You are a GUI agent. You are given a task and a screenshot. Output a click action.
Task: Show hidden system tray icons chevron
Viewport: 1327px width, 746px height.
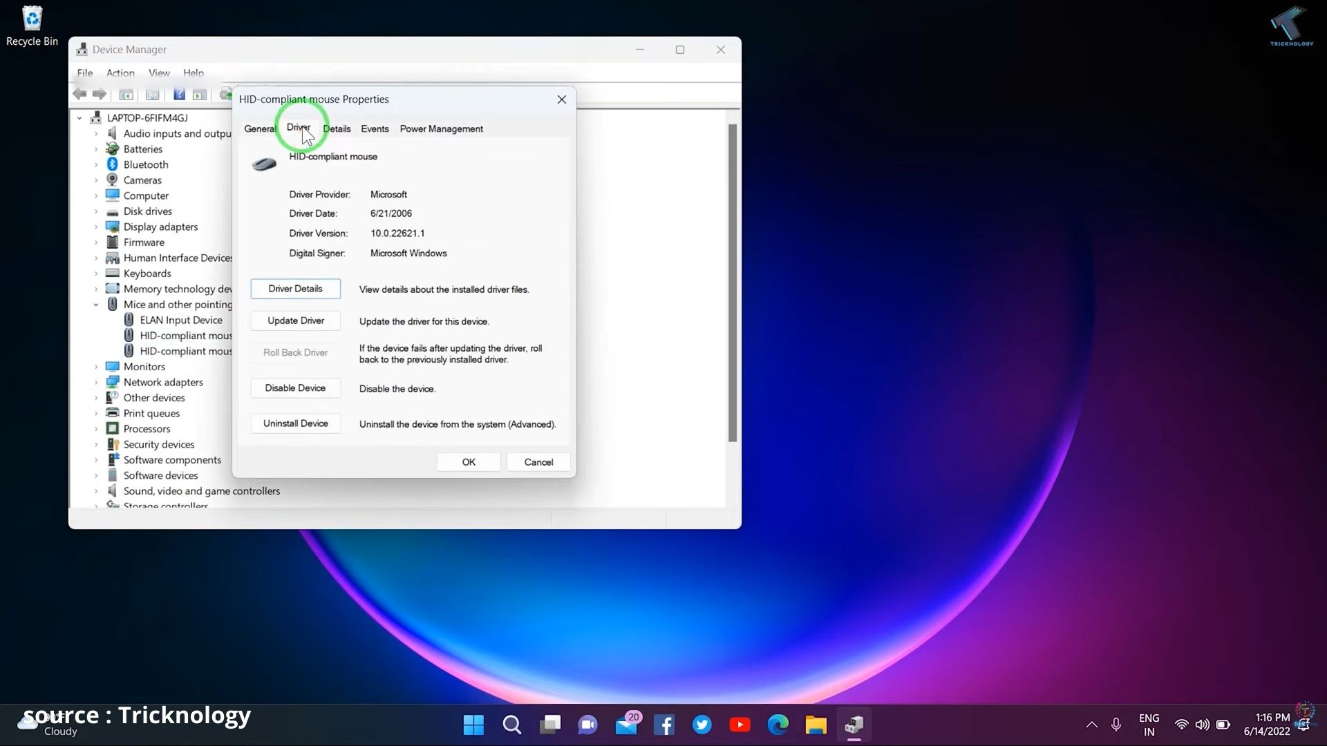[x=1092, y=725]
